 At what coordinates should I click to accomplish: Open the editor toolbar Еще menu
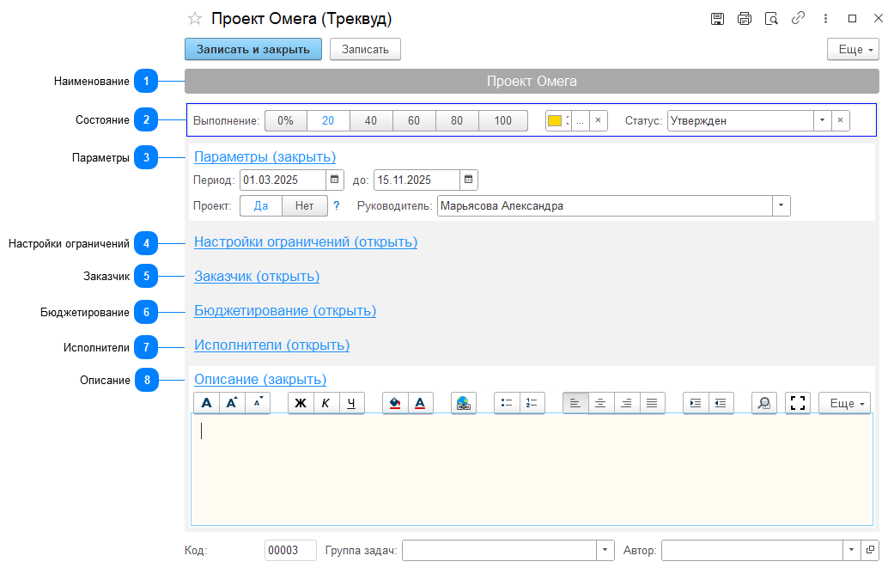(x=845, y=403)
